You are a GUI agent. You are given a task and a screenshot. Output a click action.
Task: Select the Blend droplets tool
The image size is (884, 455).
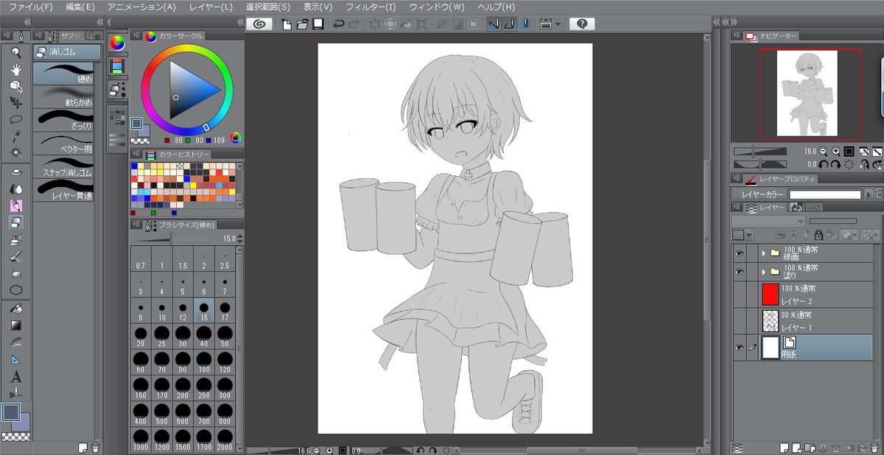coord(16,188)
